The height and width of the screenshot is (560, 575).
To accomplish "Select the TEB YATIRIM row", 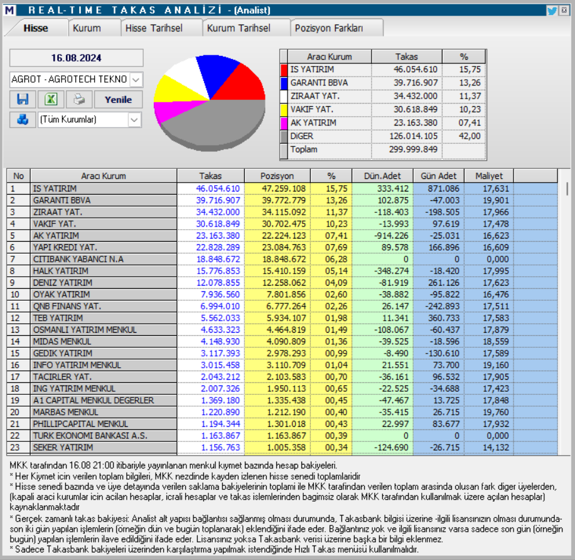I will (x=282, y=318).
